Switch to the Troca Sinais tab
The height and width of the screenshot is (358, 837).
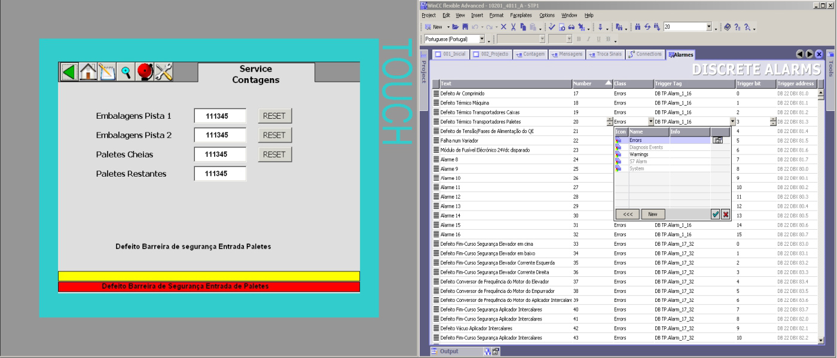coord(606,54)
